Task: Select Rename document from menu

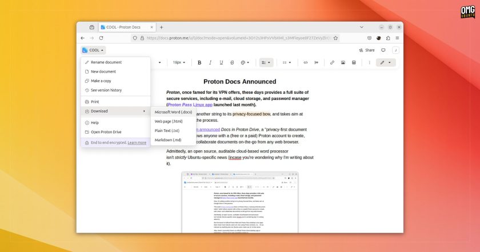Action: click(x=115, y=62)
